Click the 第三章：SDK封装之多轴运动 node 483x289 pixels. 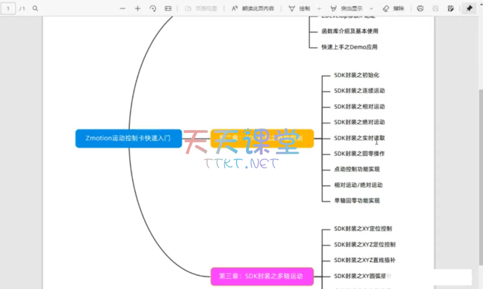click(x=262, y=276)
